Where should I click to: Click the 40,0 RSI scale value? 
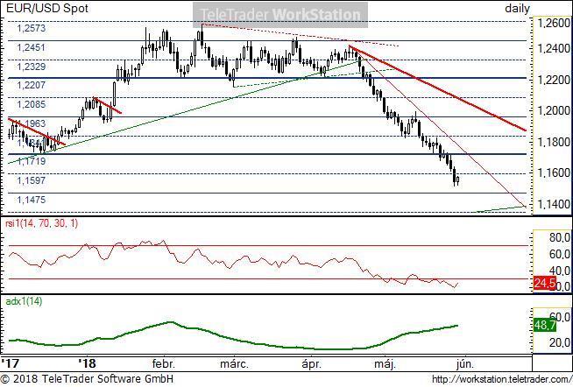click(x=560, y=271)
